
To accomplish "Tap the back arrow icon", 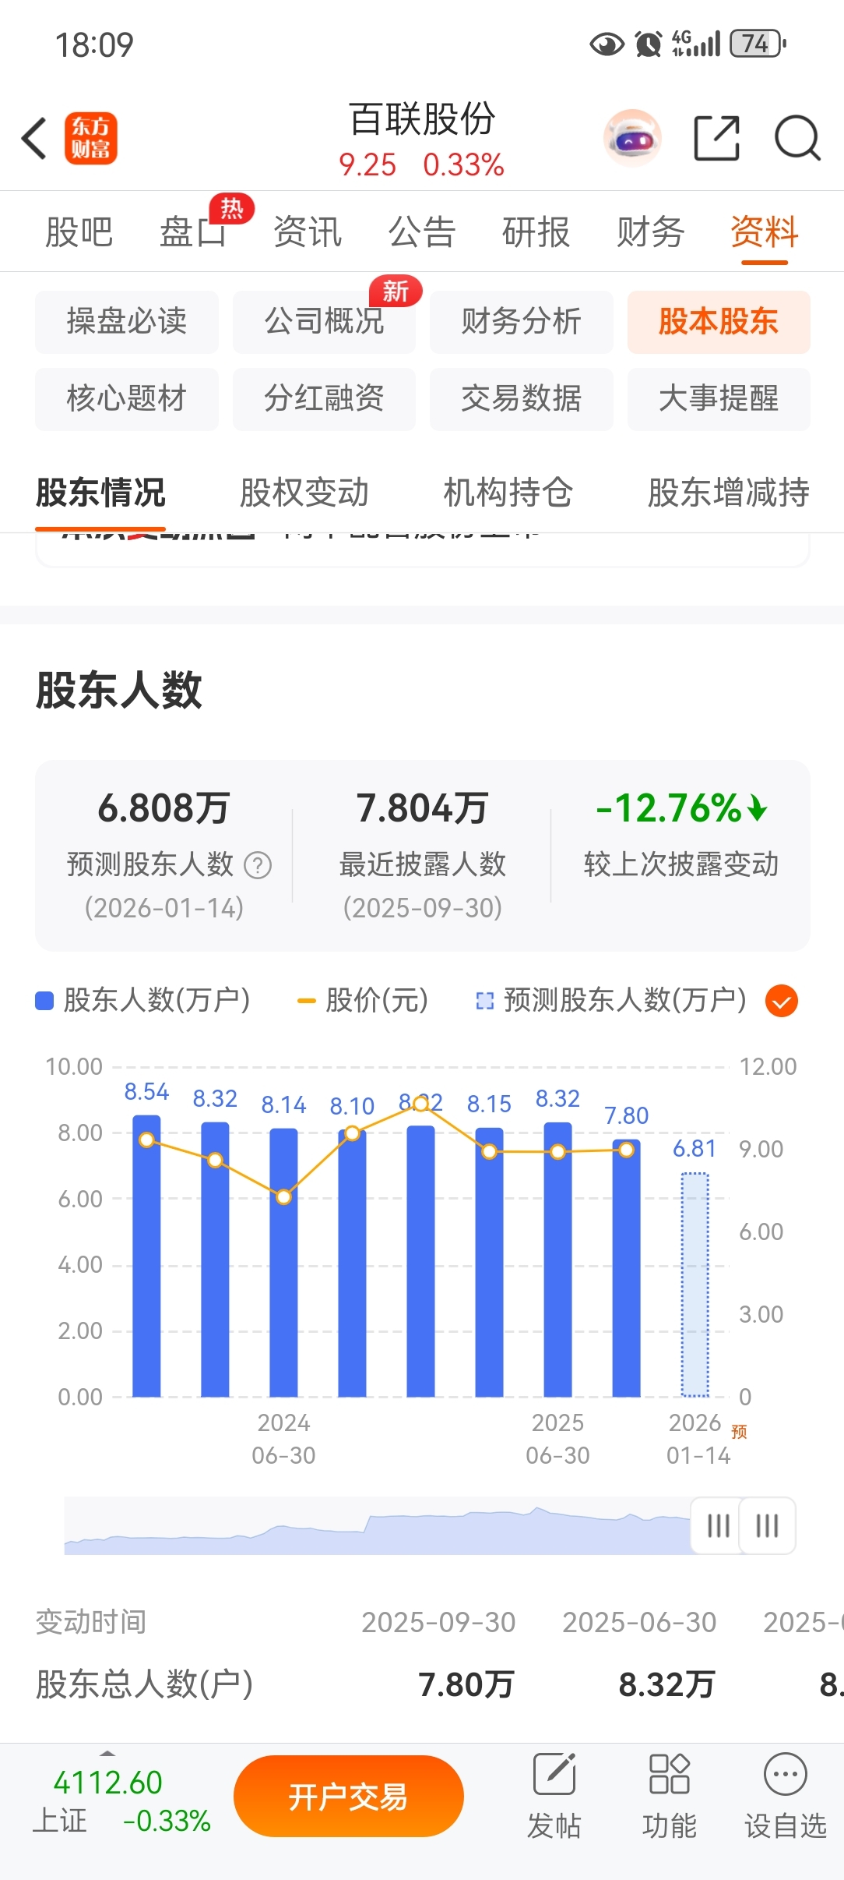I will coord(34,139).
